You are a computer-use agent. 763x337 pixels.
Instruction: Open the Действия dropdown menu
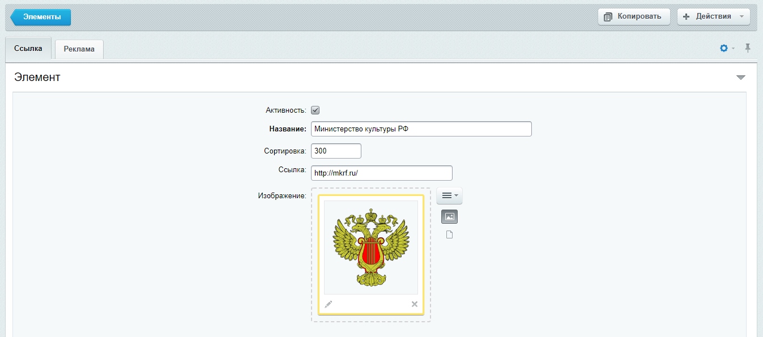pos(714,16)
